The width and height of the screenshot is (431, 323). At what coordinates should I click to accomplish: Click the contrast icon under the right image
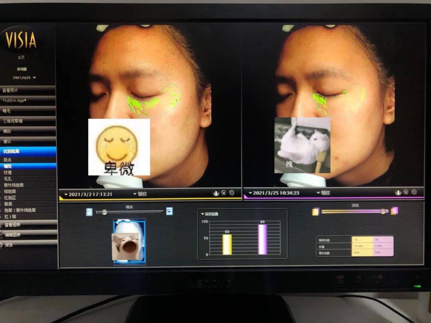pos(398,192)
